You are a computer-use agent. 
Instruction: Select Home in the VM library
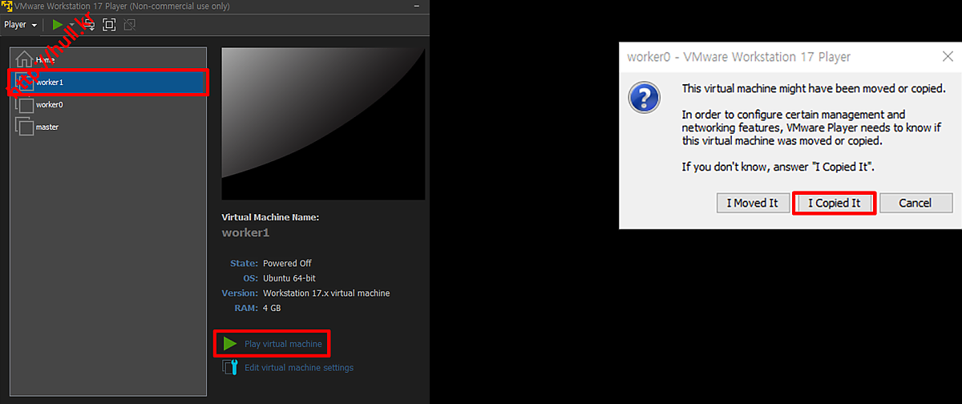click(108, 59)
